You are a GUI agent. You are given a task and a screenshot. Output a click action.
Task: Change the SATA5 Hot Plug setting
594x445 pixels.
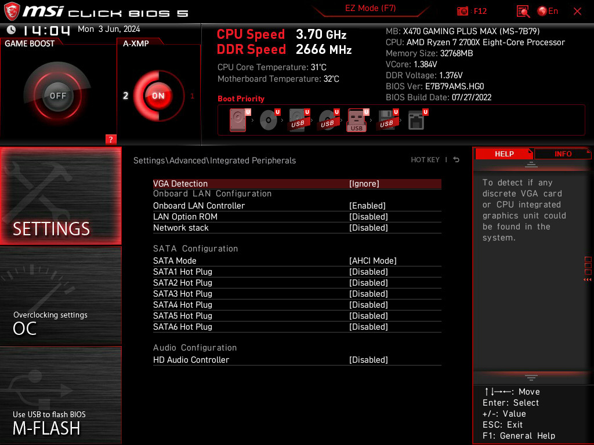coord(297,316)
